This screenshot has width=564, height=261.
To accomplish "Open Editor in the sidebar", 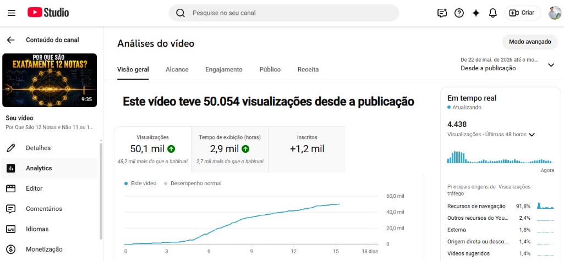I will click(49, 188).
